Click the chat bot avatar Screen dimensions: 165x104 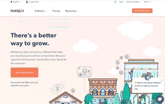pyautogui.click(x=148, y=77)
